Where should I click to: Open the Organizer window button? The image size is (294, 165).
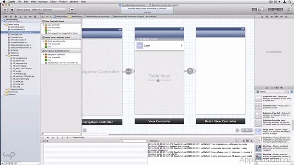coord(288,10)
